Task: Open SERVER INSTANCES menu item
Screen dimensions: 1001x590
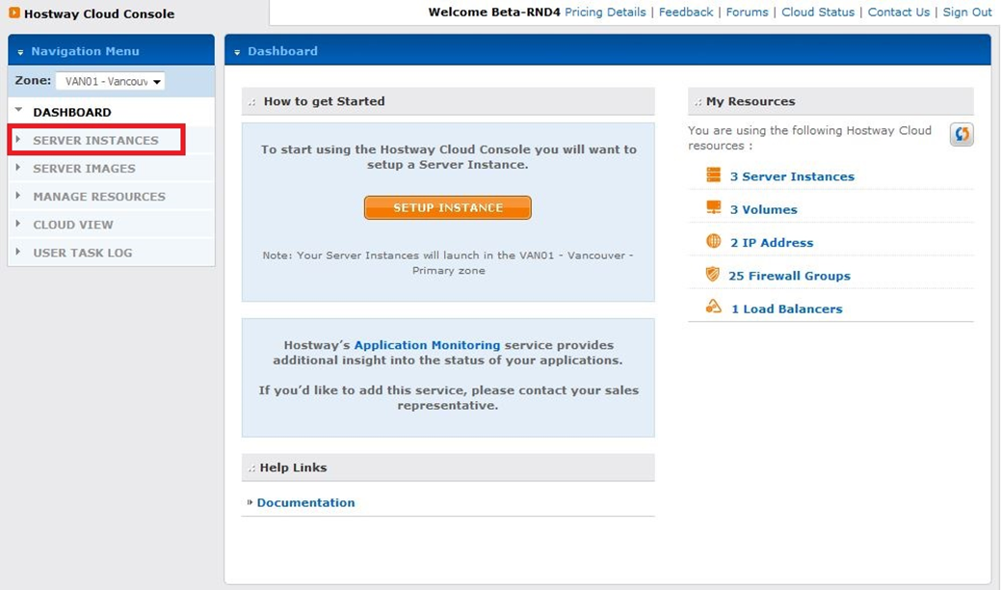Action: (95, 141)
